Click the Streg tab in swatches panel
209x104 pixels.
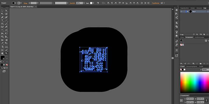tap(182, 37)
